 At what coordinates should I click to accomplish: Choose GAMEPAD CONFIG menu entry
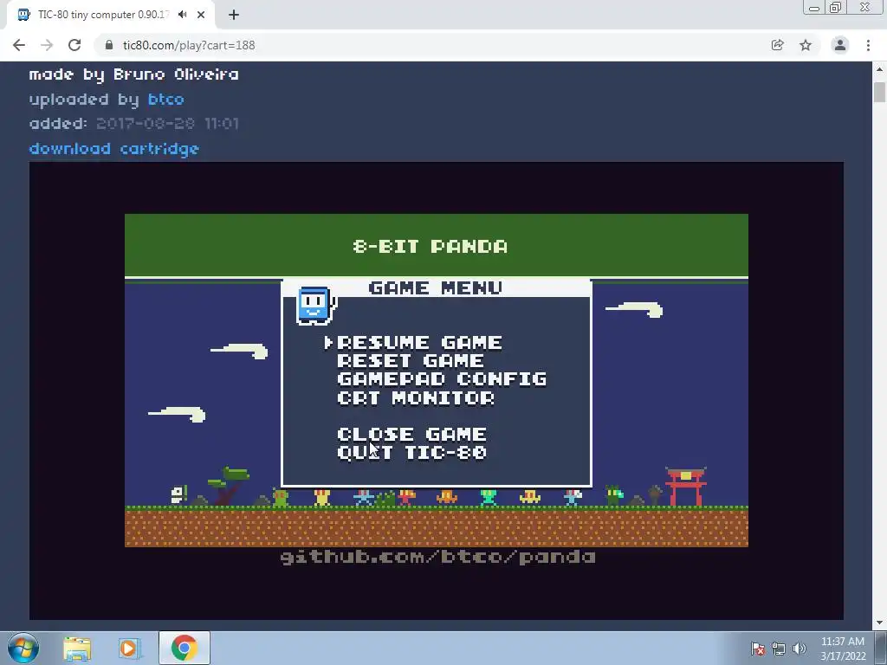click(442, 379)
